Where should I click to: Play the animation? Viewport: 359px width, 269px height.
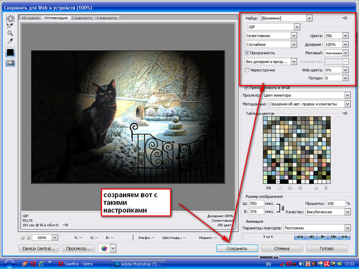click(323, 237)
